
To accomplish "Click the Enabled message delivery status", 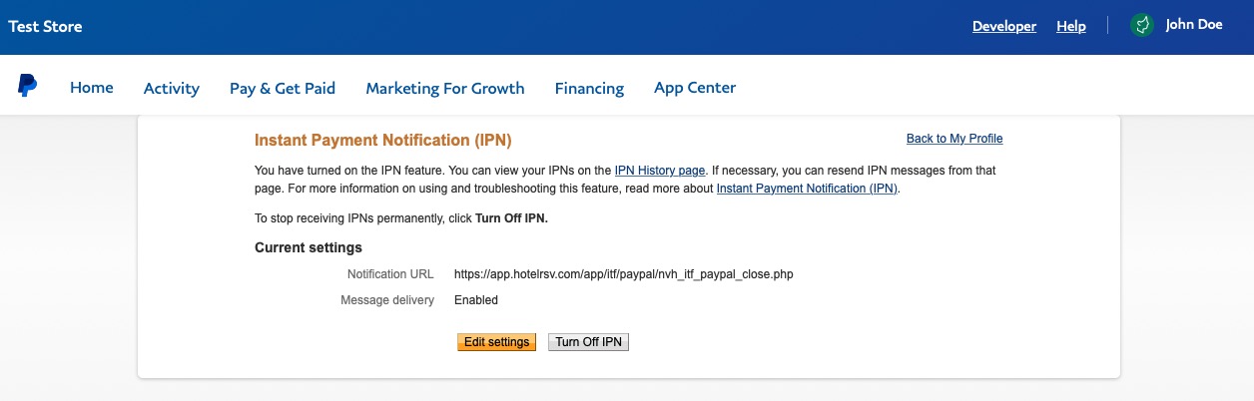I will [x=476, y=300].
